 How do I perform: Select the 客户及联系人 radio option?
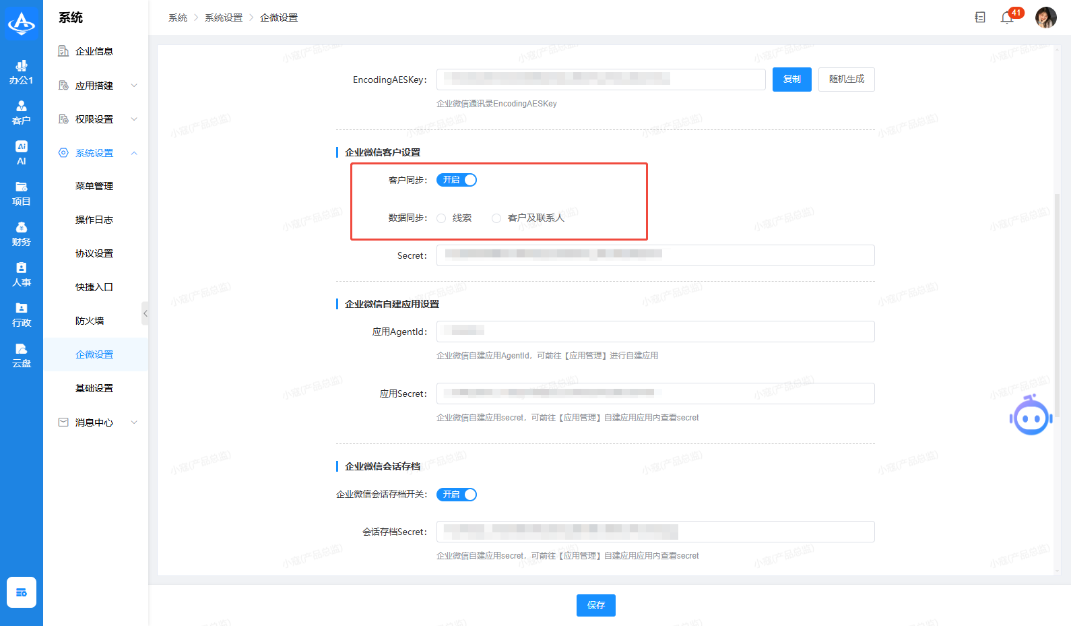pos(496,218)
